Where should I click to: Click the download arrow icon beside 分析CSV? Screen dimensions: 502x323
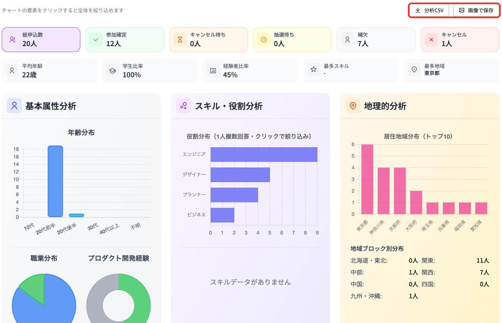pyautogui.click(x=418, y=10)
